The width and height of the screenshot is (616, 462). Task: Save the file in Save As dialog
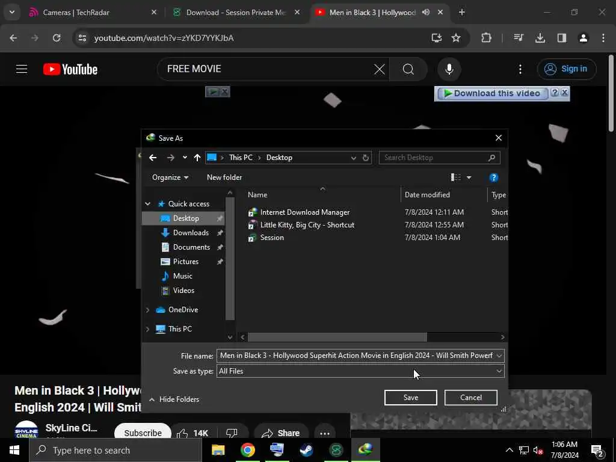410,398
